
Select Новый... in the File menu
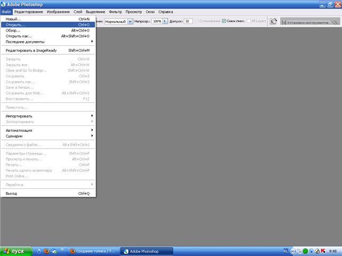coord(48,19)
